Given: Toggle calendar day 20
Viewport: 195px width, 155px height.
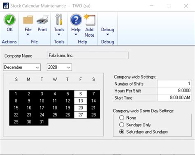Looking at the screenshot, I should 81,108.
